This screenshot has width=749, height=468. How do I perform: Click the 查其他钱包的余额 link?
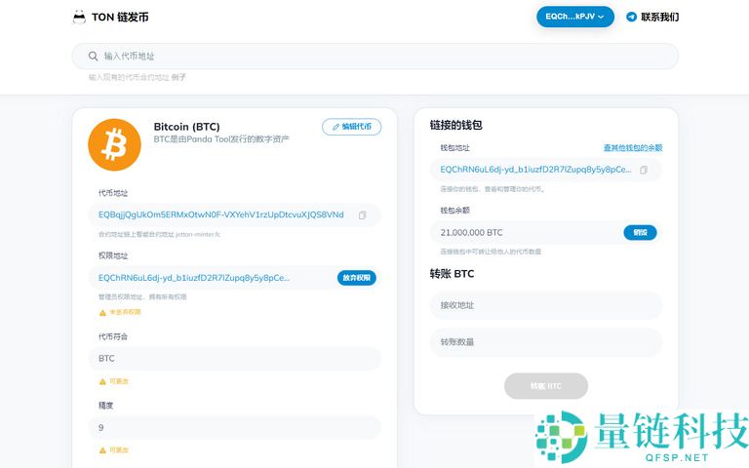(x=633, y=148)
